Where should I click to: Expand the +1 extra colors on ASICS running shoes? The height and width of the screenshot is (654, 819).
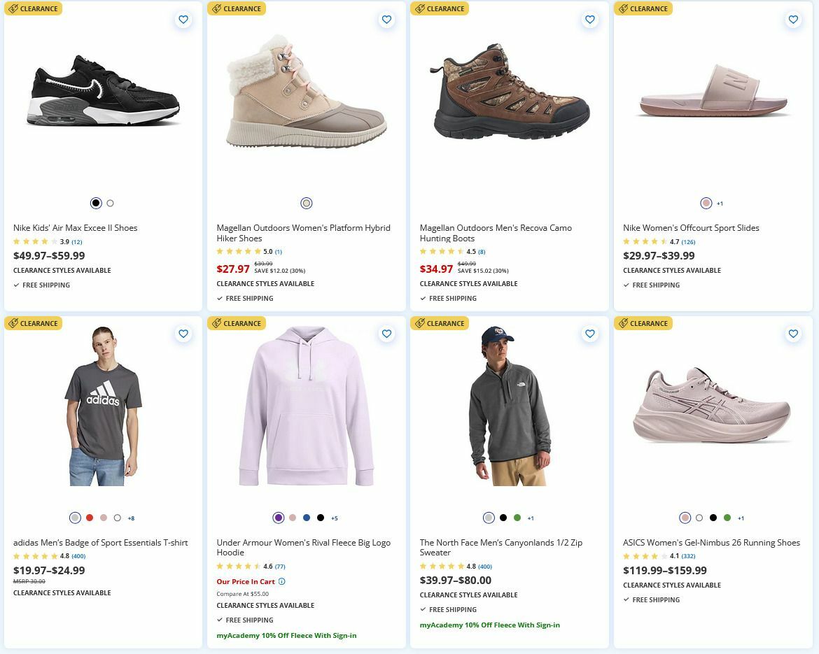740,518
